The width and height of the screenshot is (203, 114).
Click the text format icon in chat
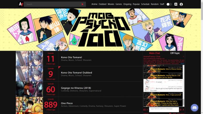click(183, 110)
